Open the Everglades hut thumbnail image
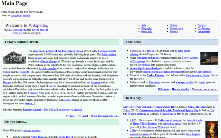221x138 pixels. pyautogui.click(x=15, y=56)
